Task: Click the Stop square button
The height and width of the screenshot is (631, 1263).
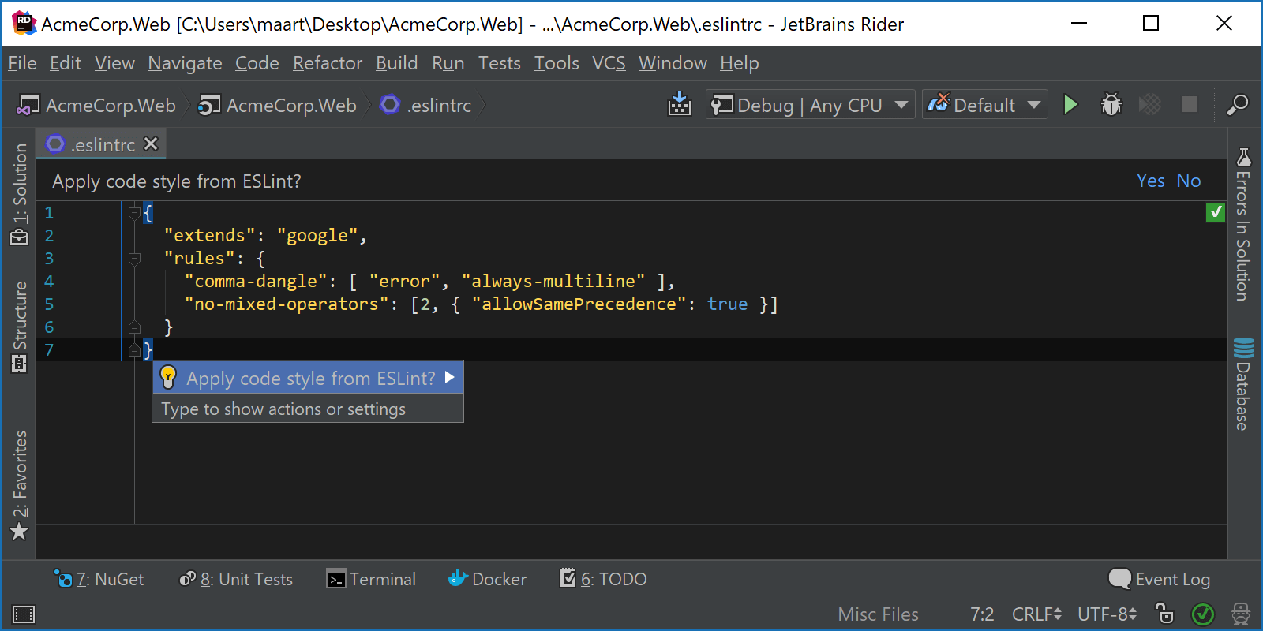Action: 1190,104
